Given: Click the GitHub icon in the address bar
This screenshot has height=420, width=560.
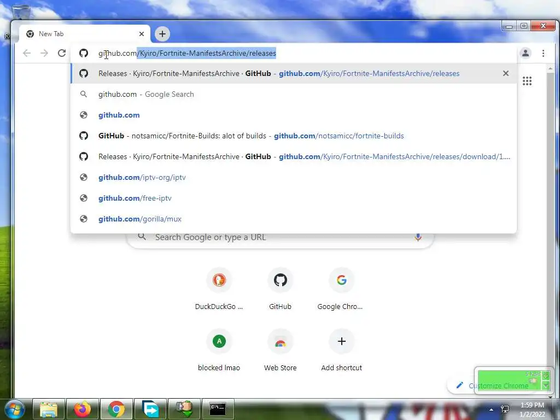Looking at the screenshot, I should click(x=84, y=53).
